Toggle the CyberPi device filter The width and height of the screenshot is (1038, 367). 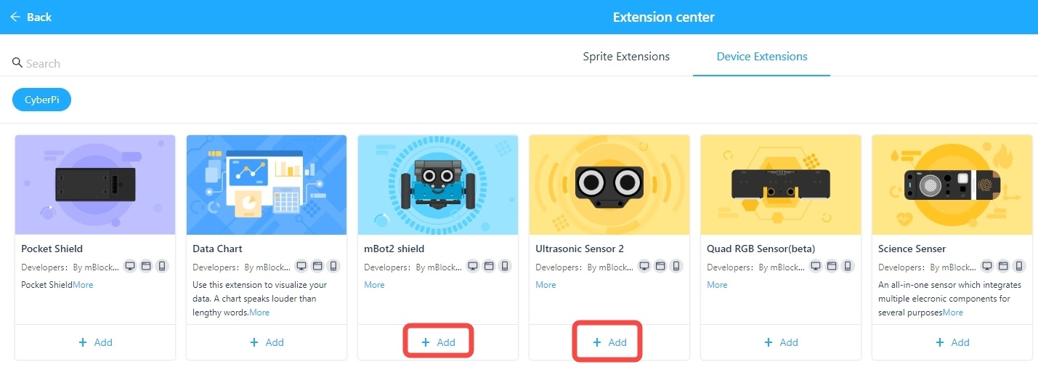click(x=41, y=100)
